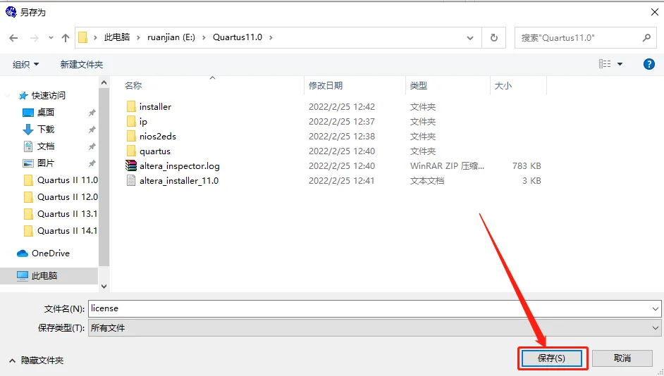This screenshot has width=664, height=376.
Task: Open 桌面 in quick access
Action: [x=45, y=113]
